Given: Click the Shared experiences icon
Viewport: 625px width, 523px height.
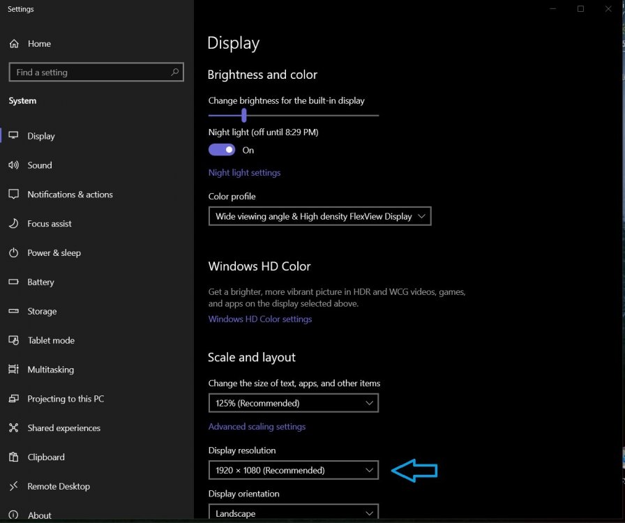Looking at the screenshot, I should tap(13, 427).
